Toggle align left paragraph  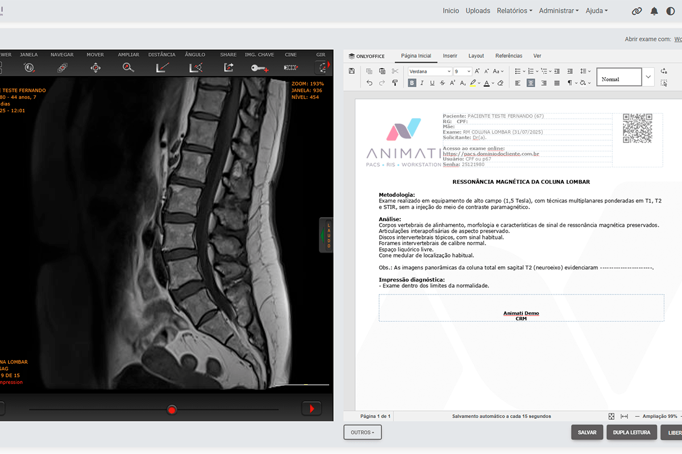click(518, 83)
